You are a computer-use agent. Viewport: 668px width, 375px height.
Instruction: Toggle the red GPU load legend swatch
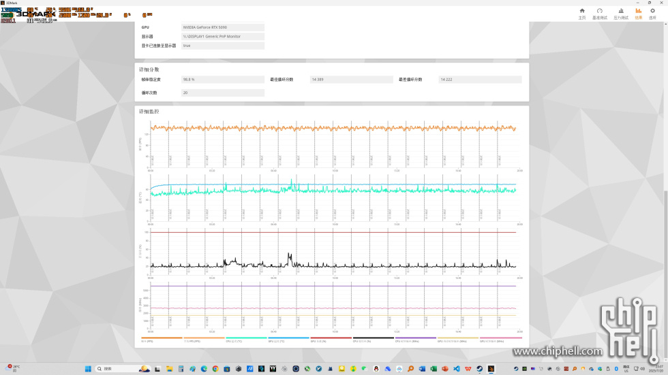pyautogui.click(x=331, y=338)
